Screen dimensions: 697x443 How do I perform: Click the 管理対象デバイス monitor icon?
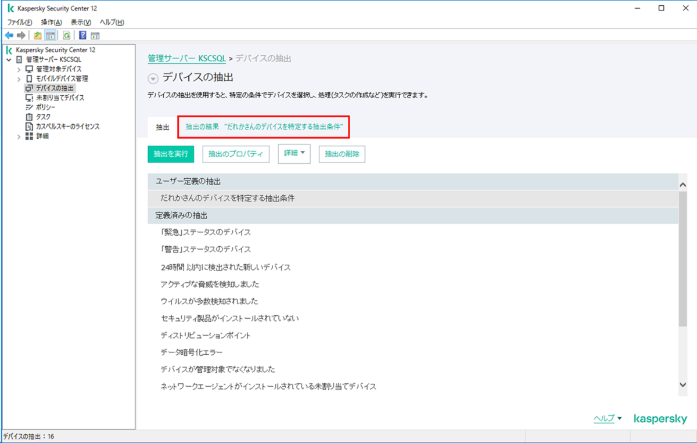point(30,69)
